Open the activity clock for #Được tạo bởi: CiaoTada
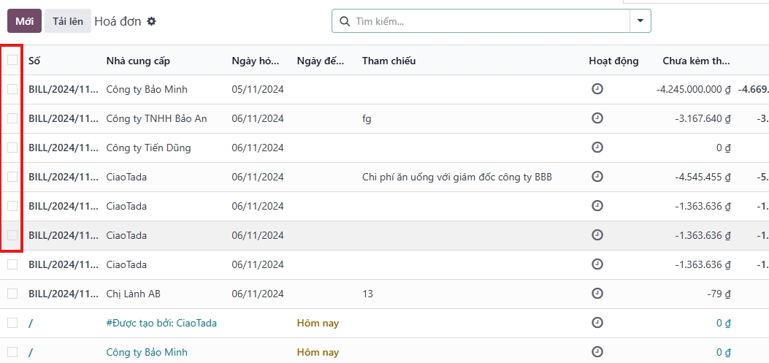The image size is (769, 363). click(597, 323)
